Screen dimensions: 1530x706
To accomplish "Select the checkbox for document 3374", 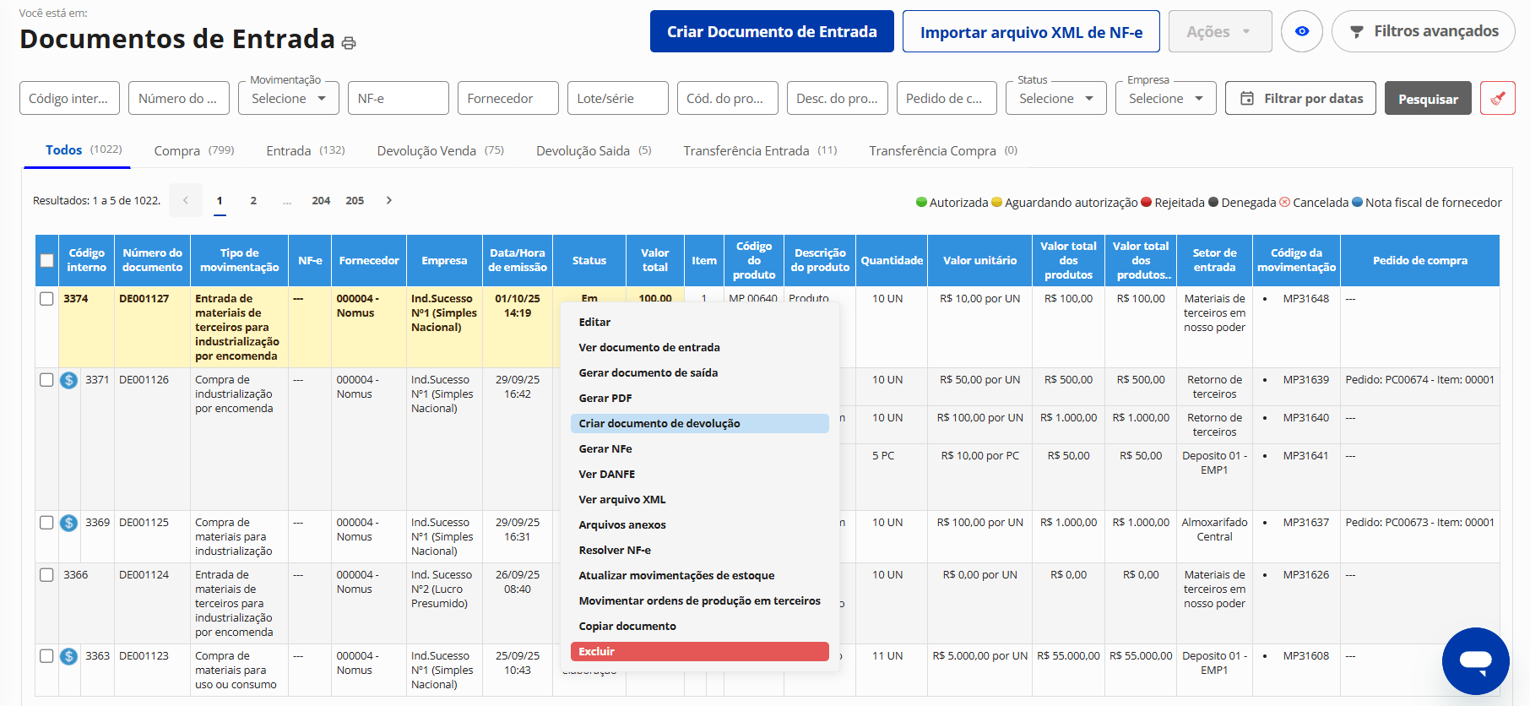I will point(47,299).
